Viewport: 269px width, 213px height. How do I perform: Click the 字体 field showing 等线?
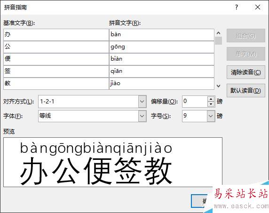[x=88, y=116]
